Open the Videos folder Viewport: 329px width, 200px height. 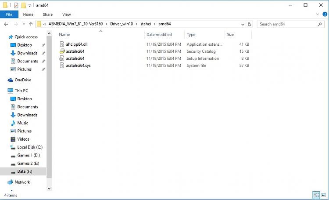coord(23,139)
